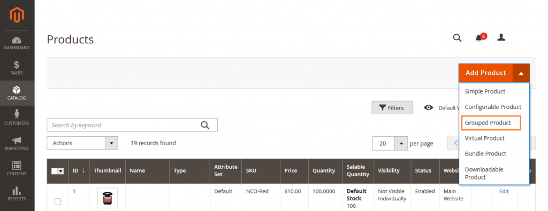Sort by the Price column header
The height and width of the screenshot is (211, 548).
[294, 171]
